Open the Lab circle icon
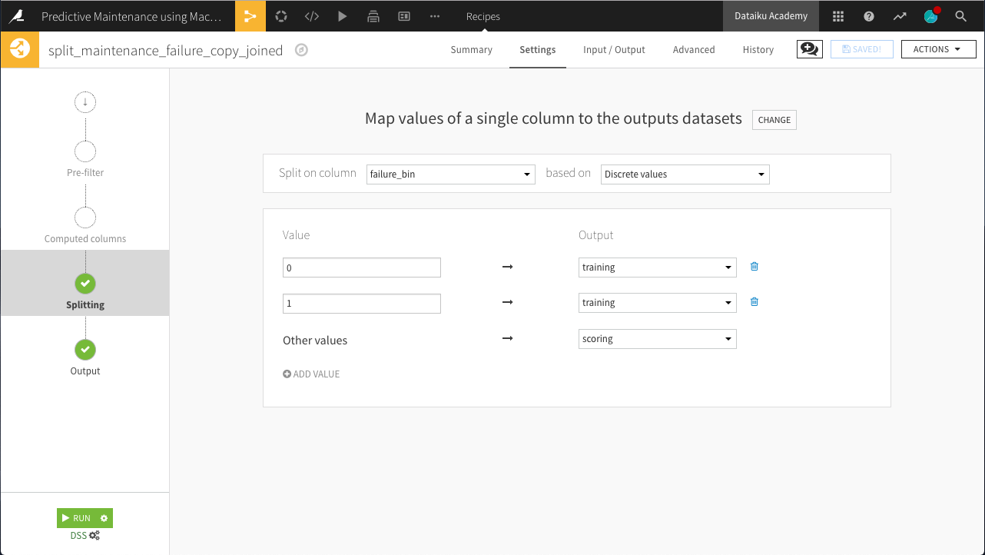This screenshot has height=555, width=985. pyautogui.click(x=281, y=16)
